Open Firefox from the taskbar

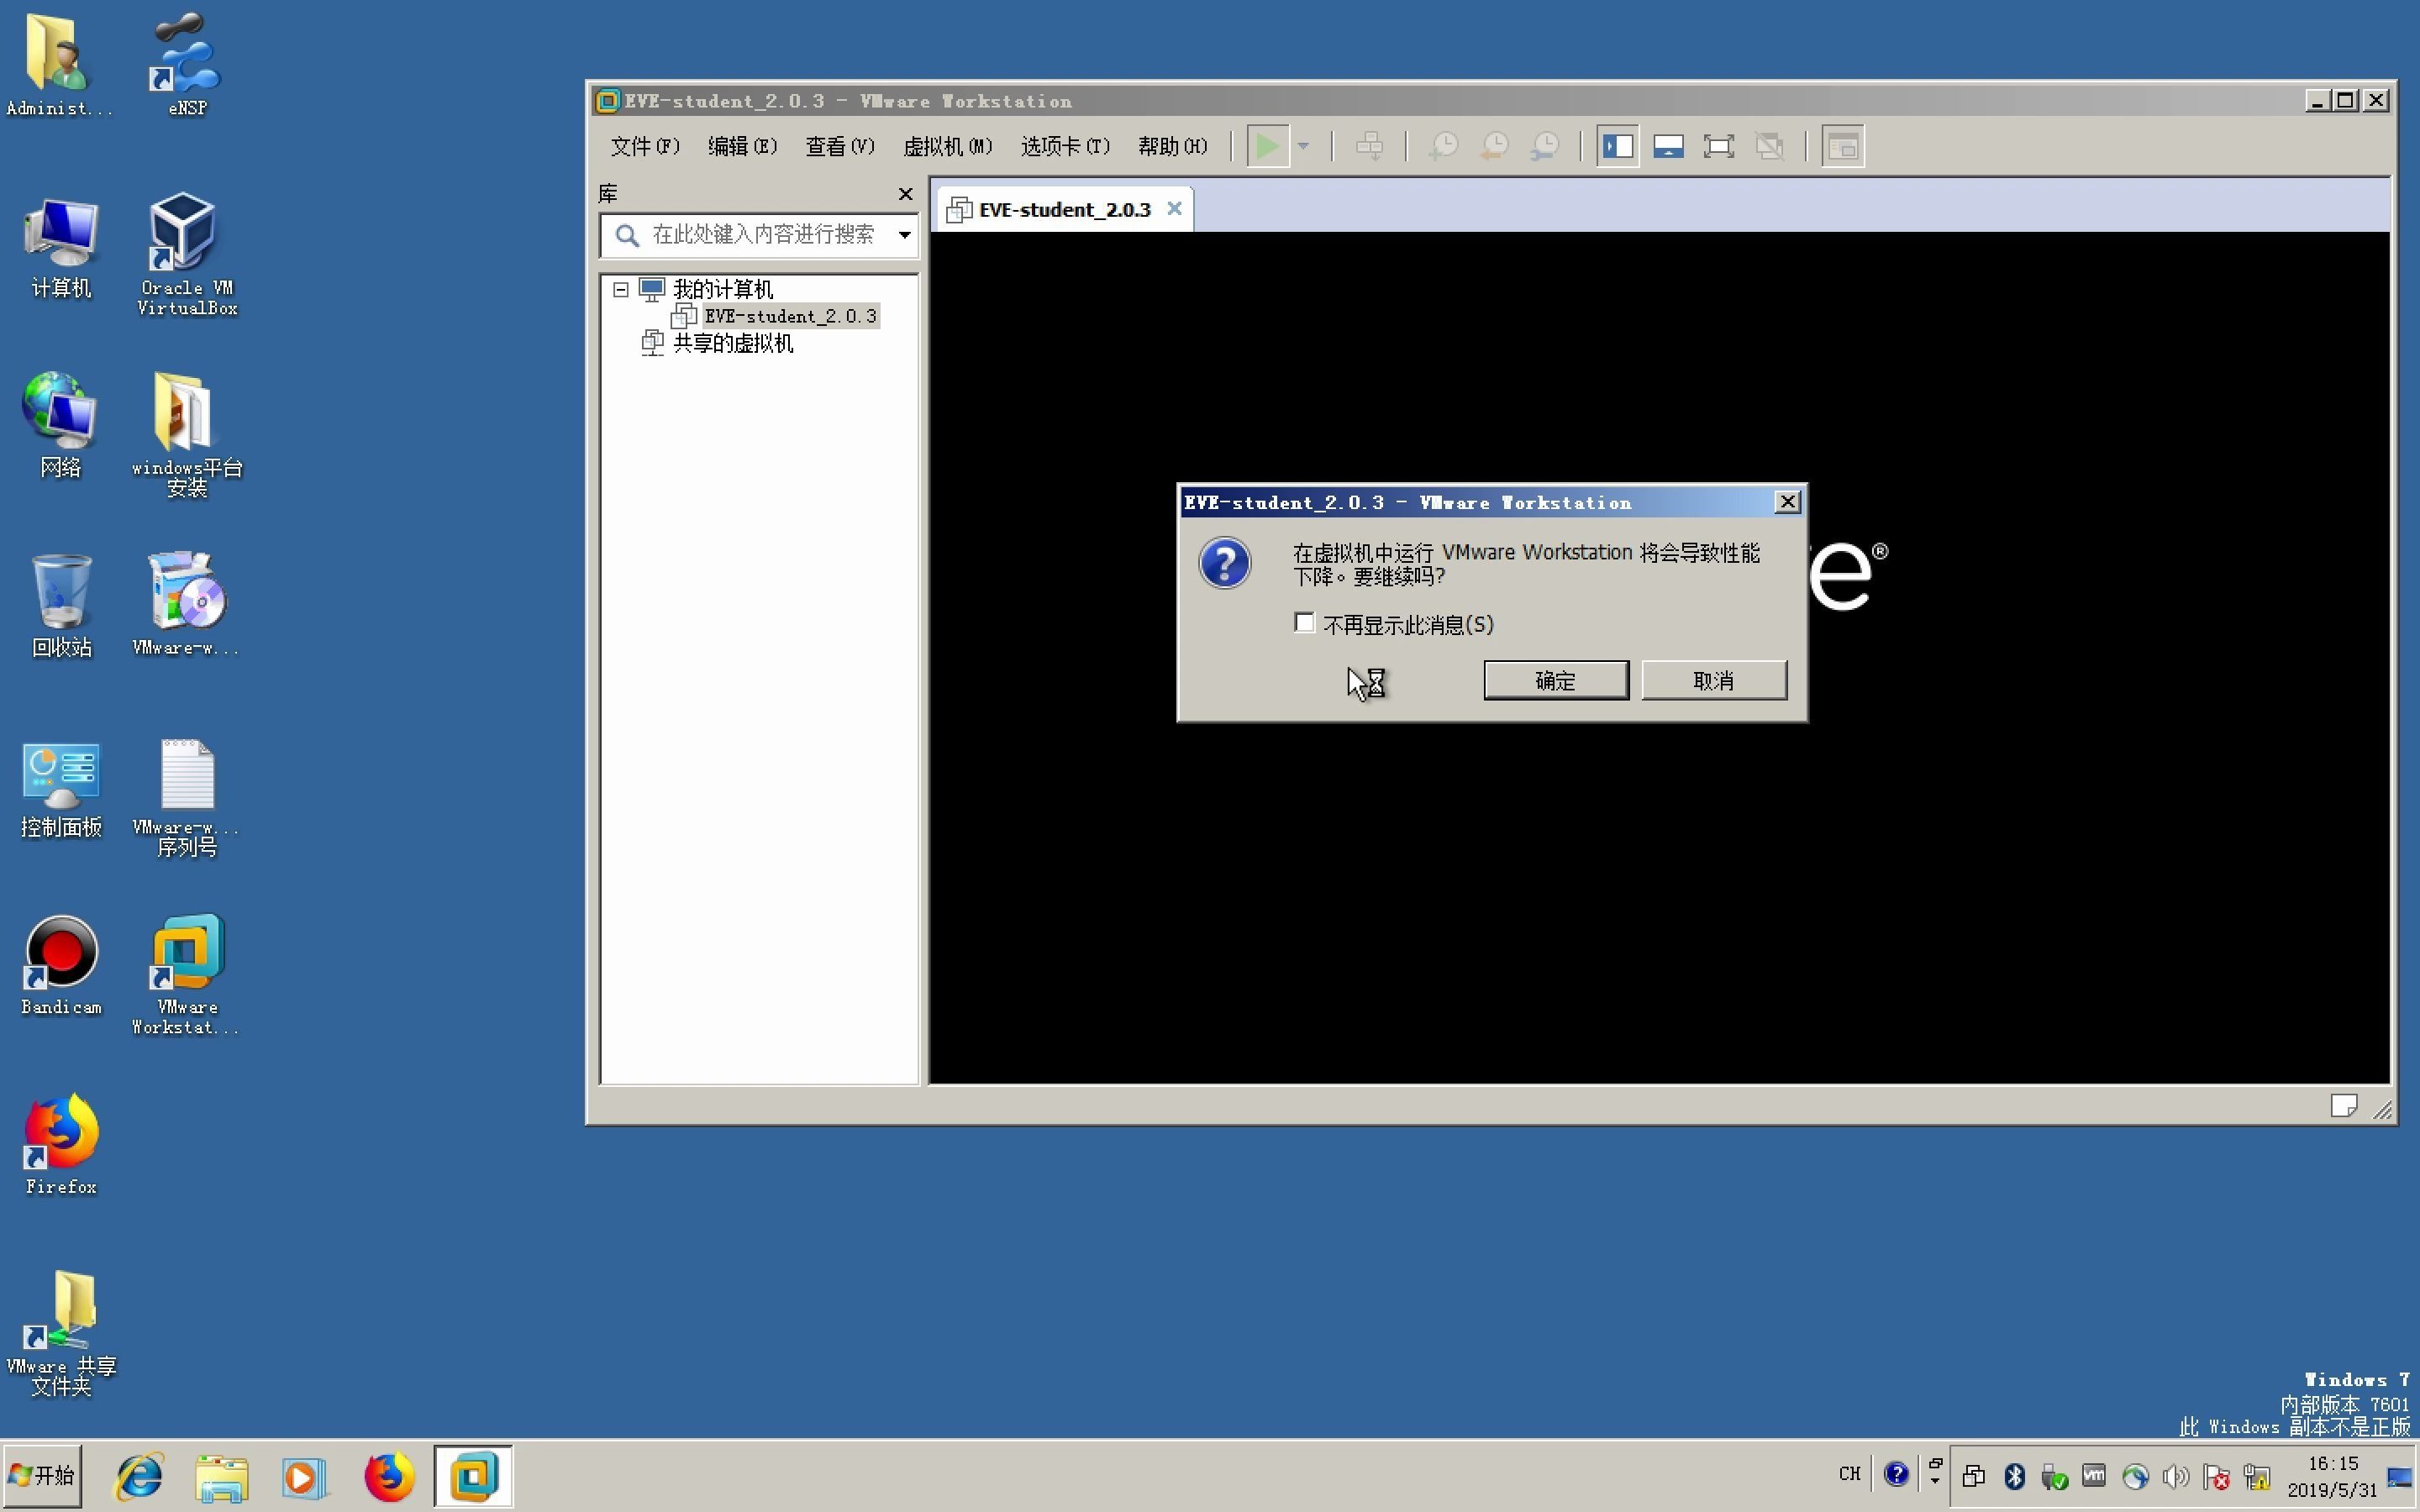coord(388,1476)
